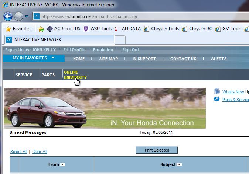Click the browser Back arrow button
This screenshot has height=174, width=249.
pos(8,16)
